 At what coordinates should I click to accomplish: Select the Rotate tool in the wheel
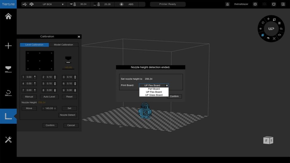pyautogui.click(x=263, y=23)
